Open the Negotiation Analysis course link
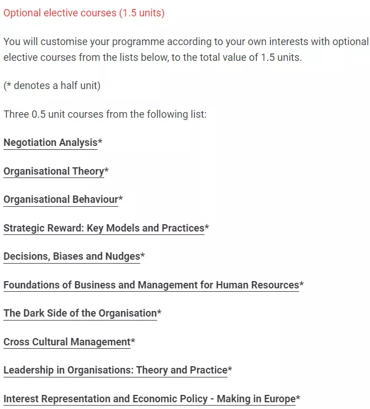370x409 pixels. 50,143
